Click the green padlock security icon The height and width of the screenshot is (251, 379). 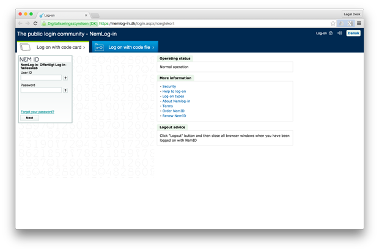pyautogui.click(x=44, y=23)
